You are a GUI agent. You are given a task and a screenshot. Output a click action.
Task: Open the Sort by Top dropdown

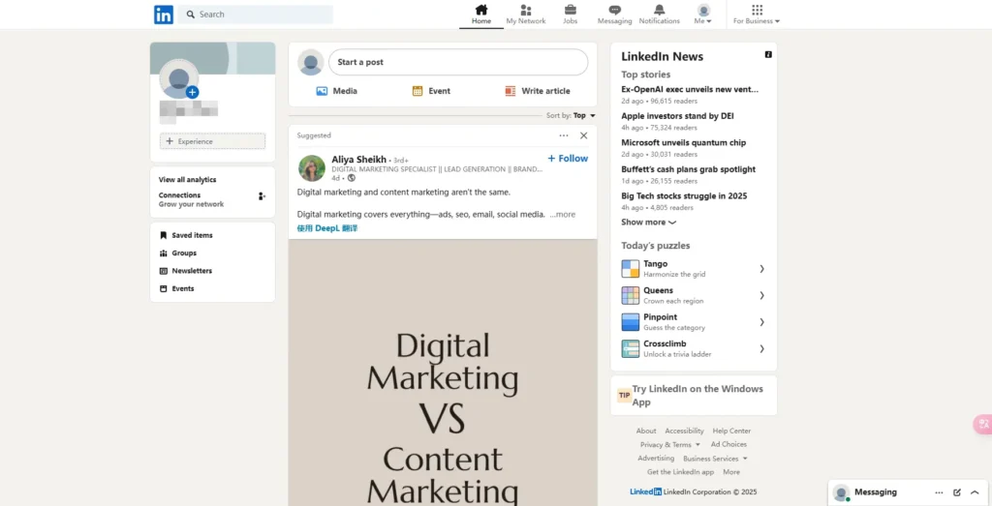coord(572,115)
